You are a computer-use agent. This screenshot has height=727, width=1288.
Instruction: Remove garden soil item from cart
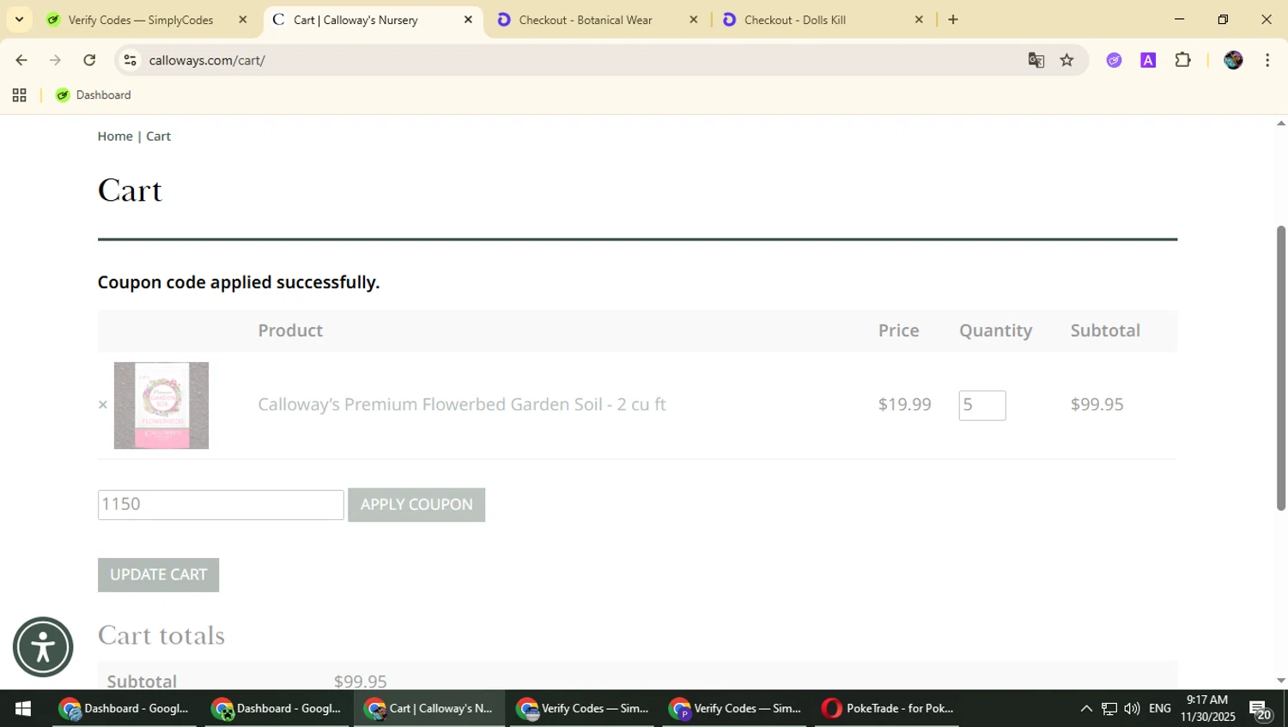pos(103,405)
